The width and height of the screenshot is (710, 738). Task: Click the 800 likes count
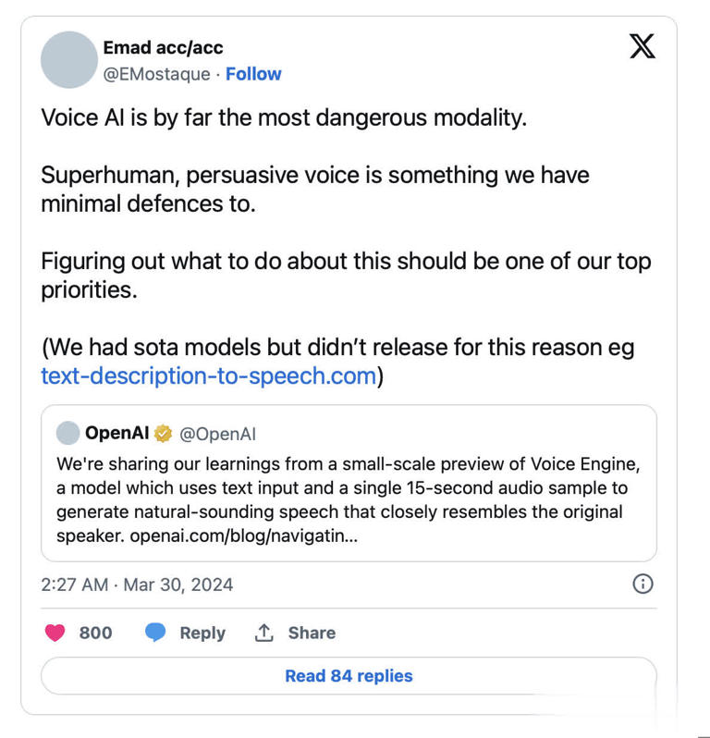[x=95, y=633]
